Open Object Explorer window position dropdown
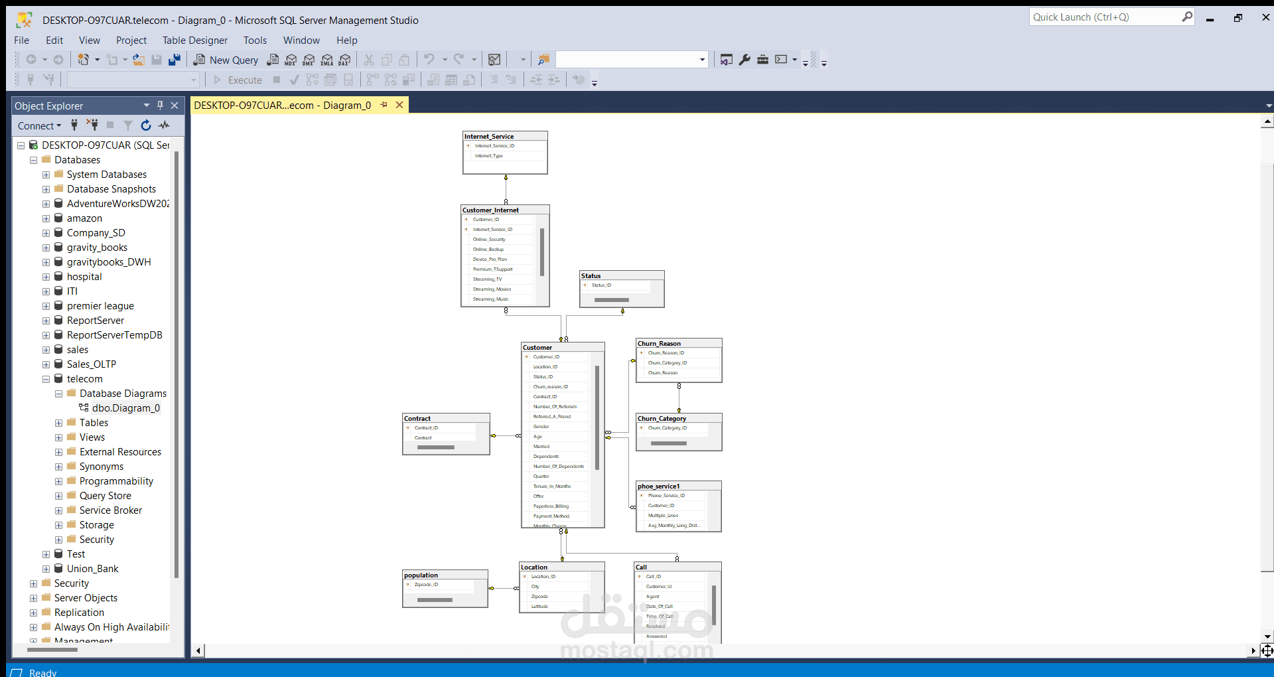The width and height of the screenshot is (1274, 677). [146, 106]
